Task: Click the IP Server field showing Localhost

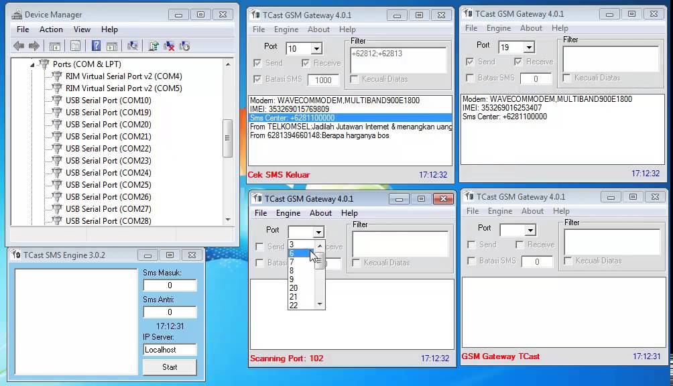Action: click(x=170, y=350)
